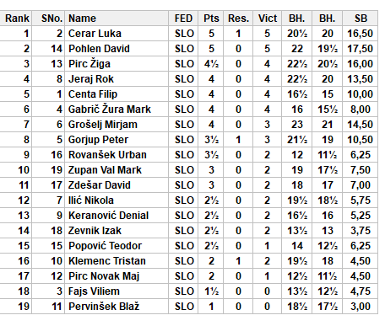Select the Jeraj Rok row name
The height and width of the screenshot is (326, 385).
[91, 79]
